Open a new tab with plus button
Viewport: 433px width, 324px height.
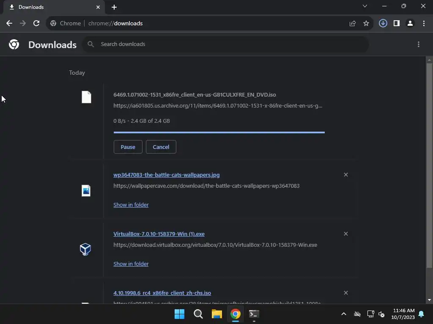click(114, 7)
